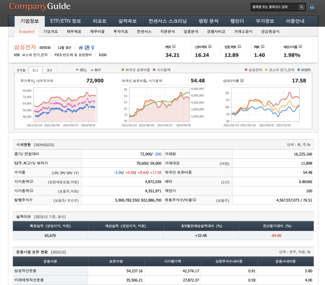The image size is (325, 285).
Task: Click the 거래량 value 16,225,166
Action: pos(303,154)
